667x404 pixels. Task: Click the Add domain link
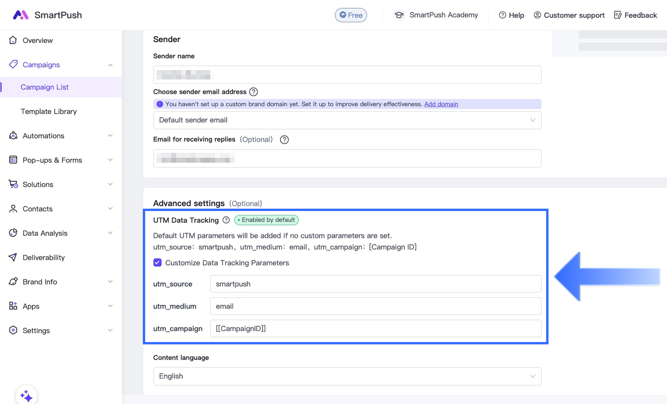coord(441,104)
